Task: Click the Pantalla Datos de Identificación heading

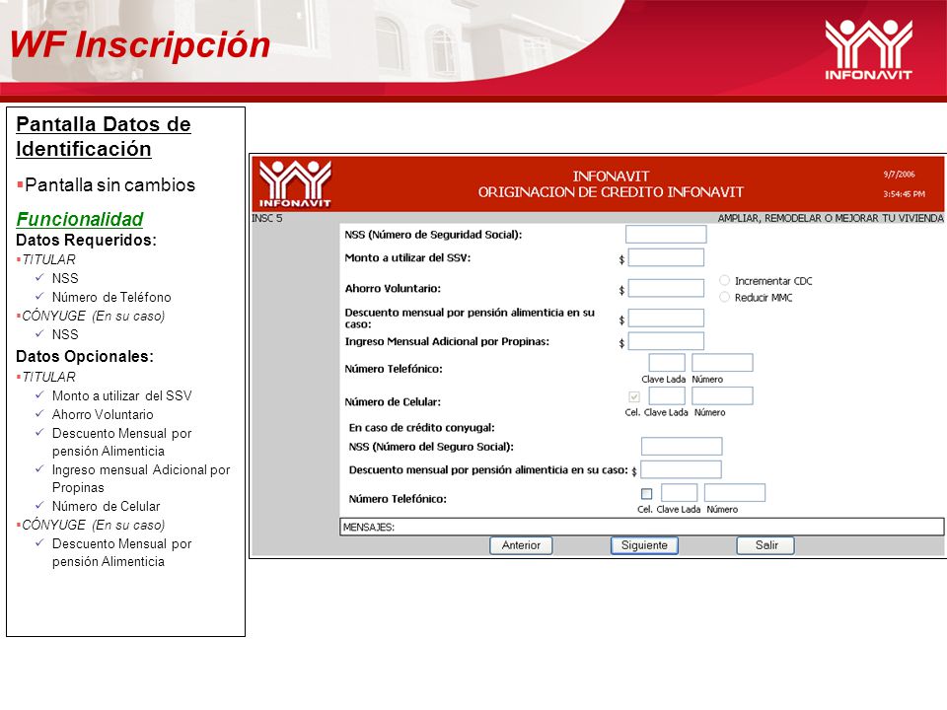Action: pos(104,136)
